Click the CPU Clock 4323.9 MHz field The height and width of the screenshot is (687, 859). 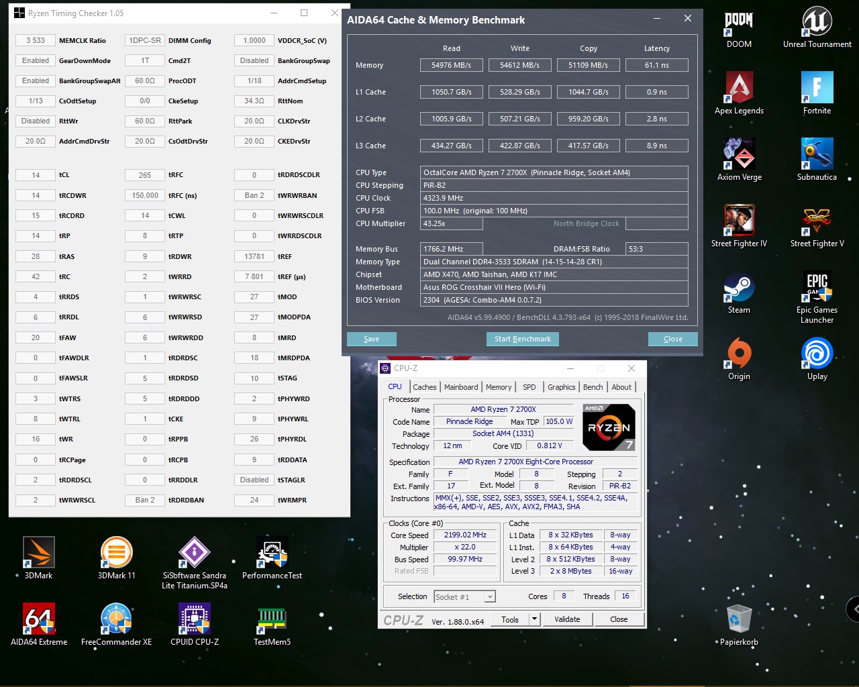coord(554,198)
